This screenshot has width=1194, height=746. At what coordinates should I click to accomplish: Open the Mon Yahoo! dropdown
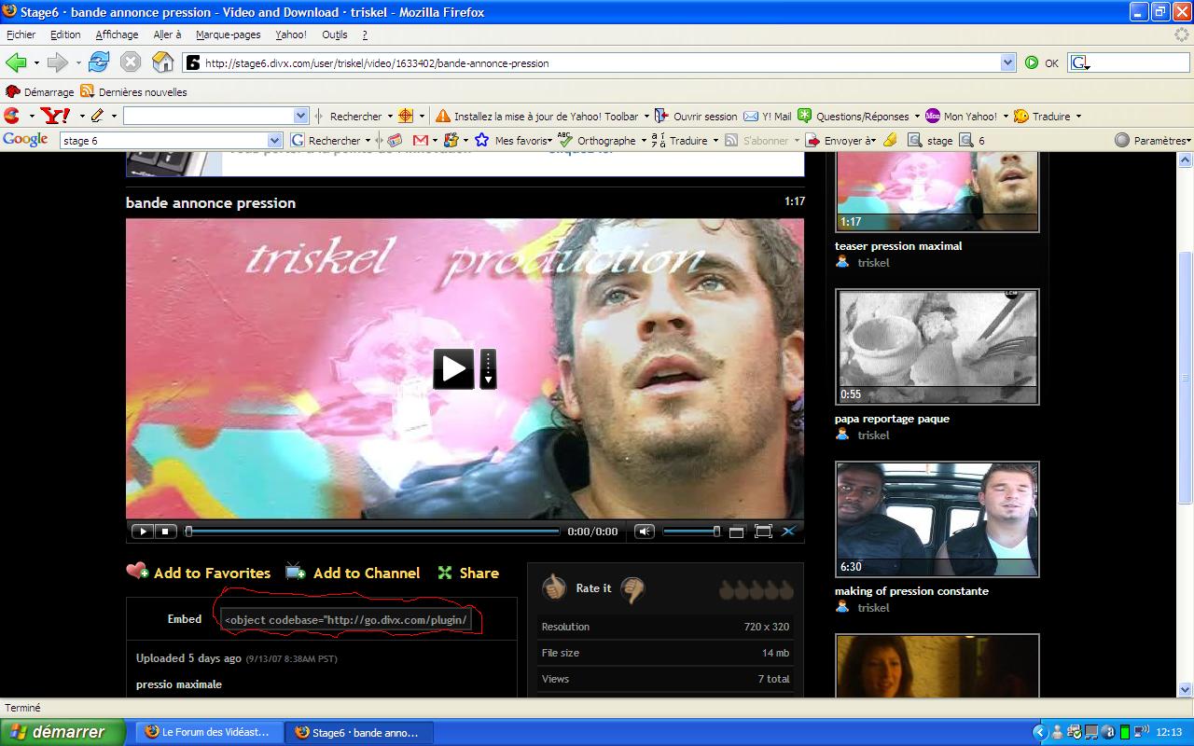click(x=1005, y=117)
